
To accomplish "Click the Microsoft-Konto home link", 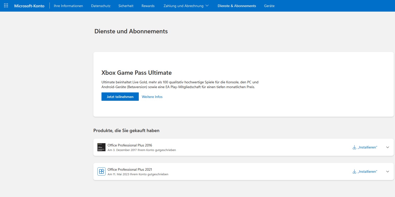I will (29, 6).
